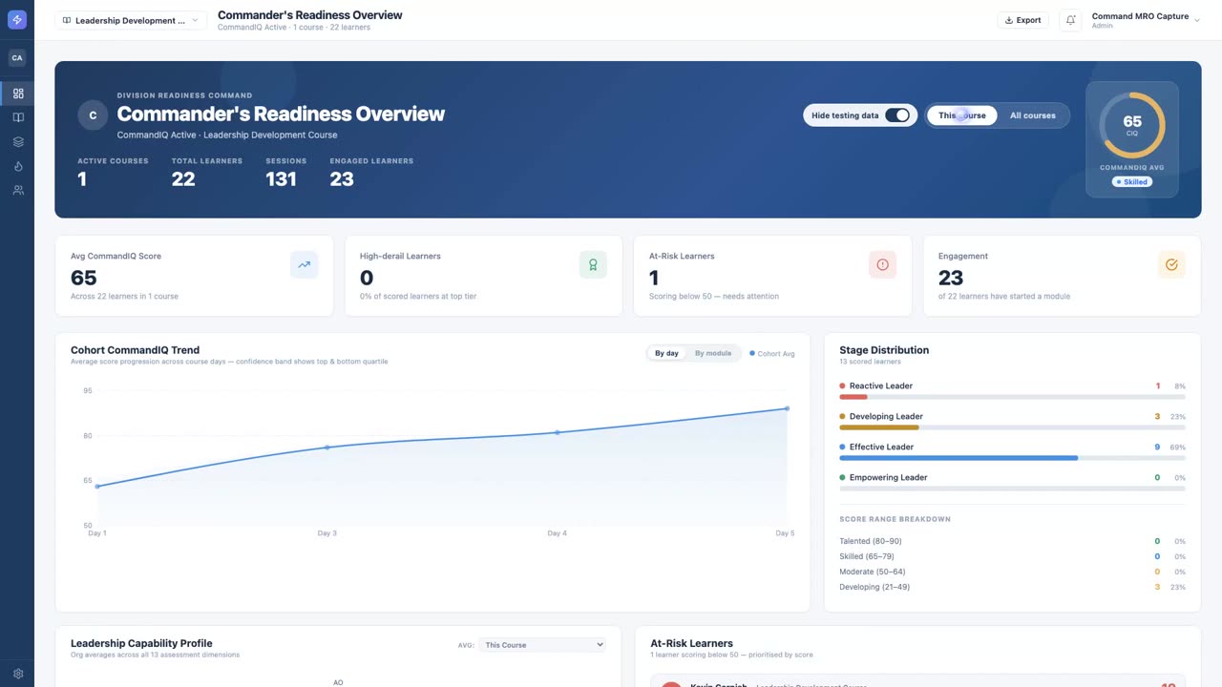Go to the book icon in sidebar
The image size is (1222, 687).
tap(17, 117)
